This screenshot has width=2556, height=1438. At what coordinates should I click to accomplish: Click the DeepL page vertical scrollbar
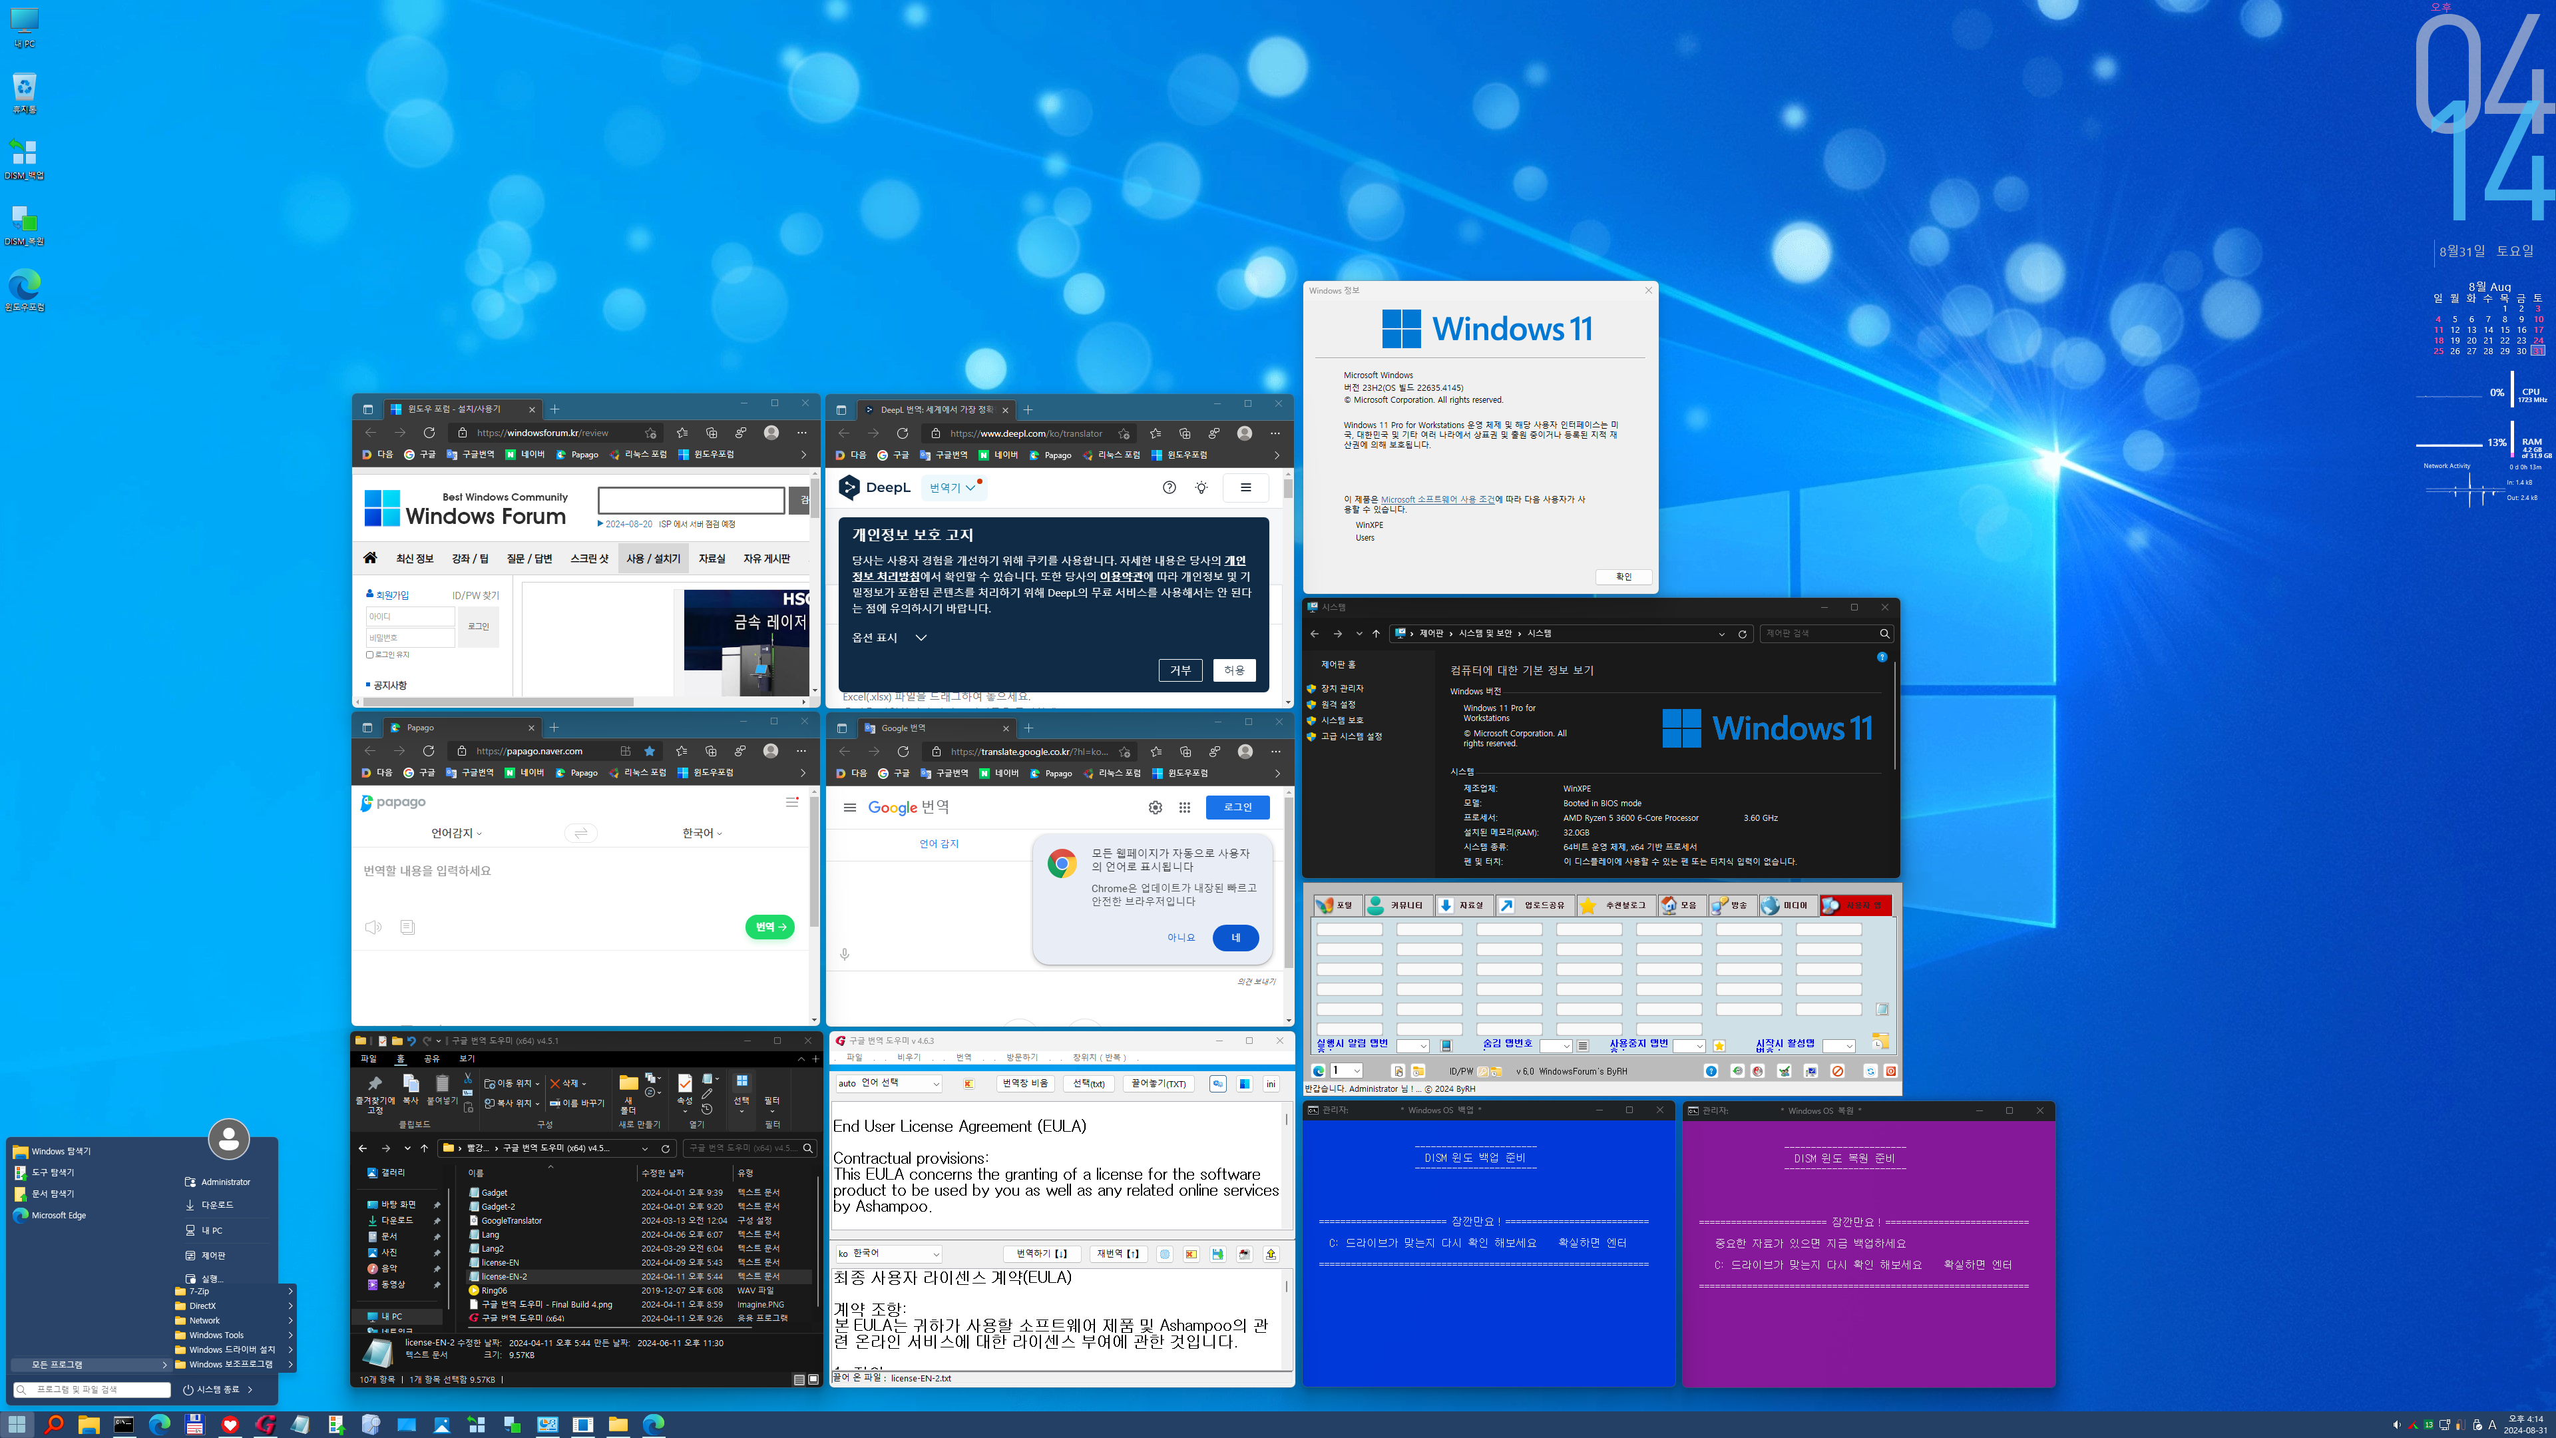coord(1288,488)
